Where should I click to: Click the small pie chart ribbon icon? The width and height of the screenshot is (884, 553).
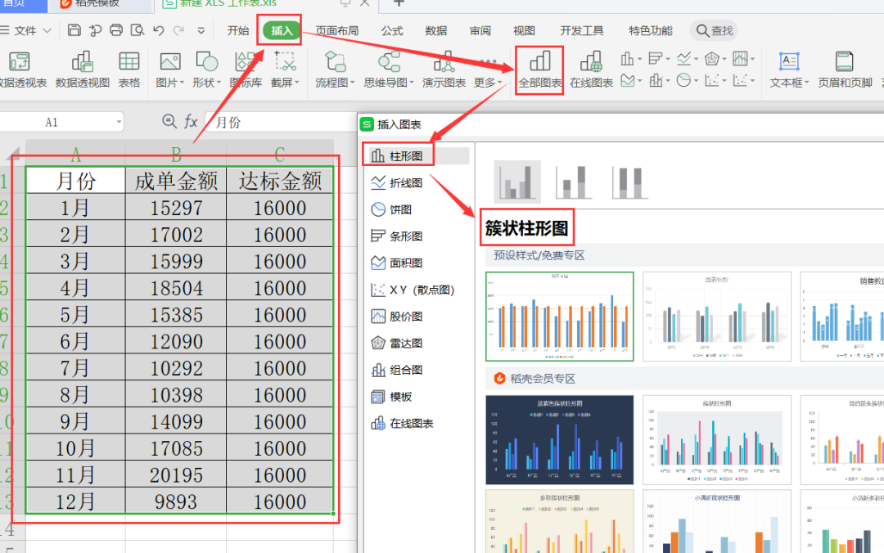tap(683, 81)
